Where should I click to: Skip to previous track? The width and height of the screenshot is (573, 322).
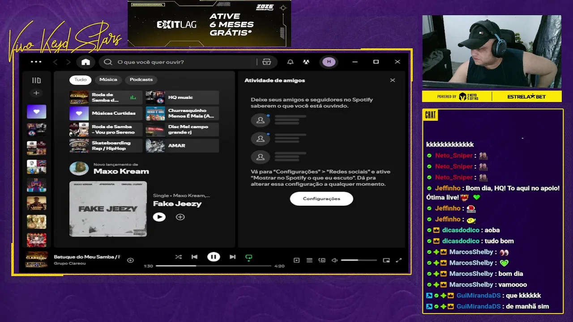click(x=194, y=257)
